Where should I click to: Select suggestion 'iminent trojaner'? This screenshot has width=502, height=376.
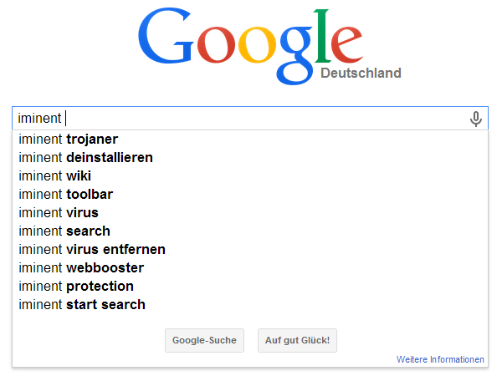(x=250, y=139)
